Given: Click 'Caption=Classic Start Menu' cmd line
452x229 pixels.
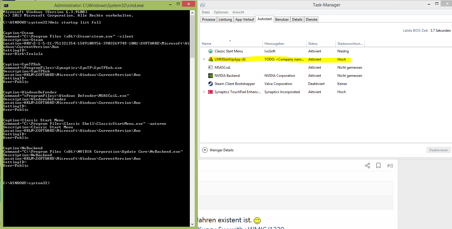Looking at the screenshot, I should point(34,120).
